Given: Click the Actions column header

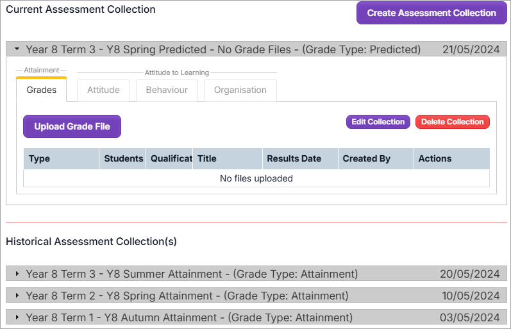Looking at the screenshot, I should (x=451, y=159).
